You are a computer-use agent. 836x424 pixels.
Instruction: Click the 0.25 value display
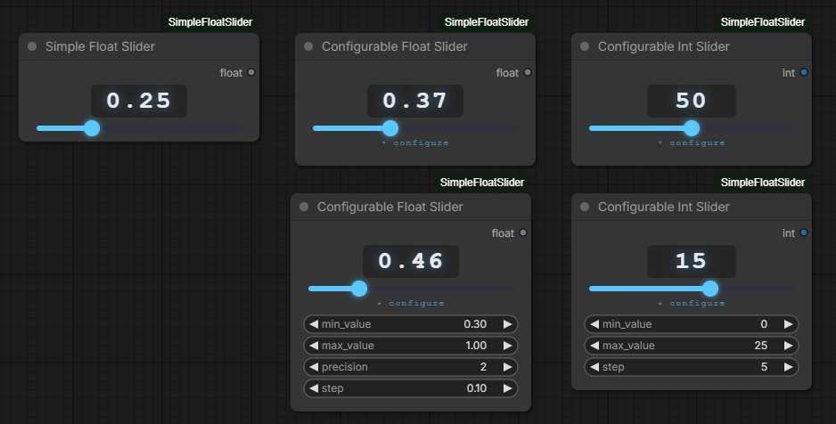[139, 101]
